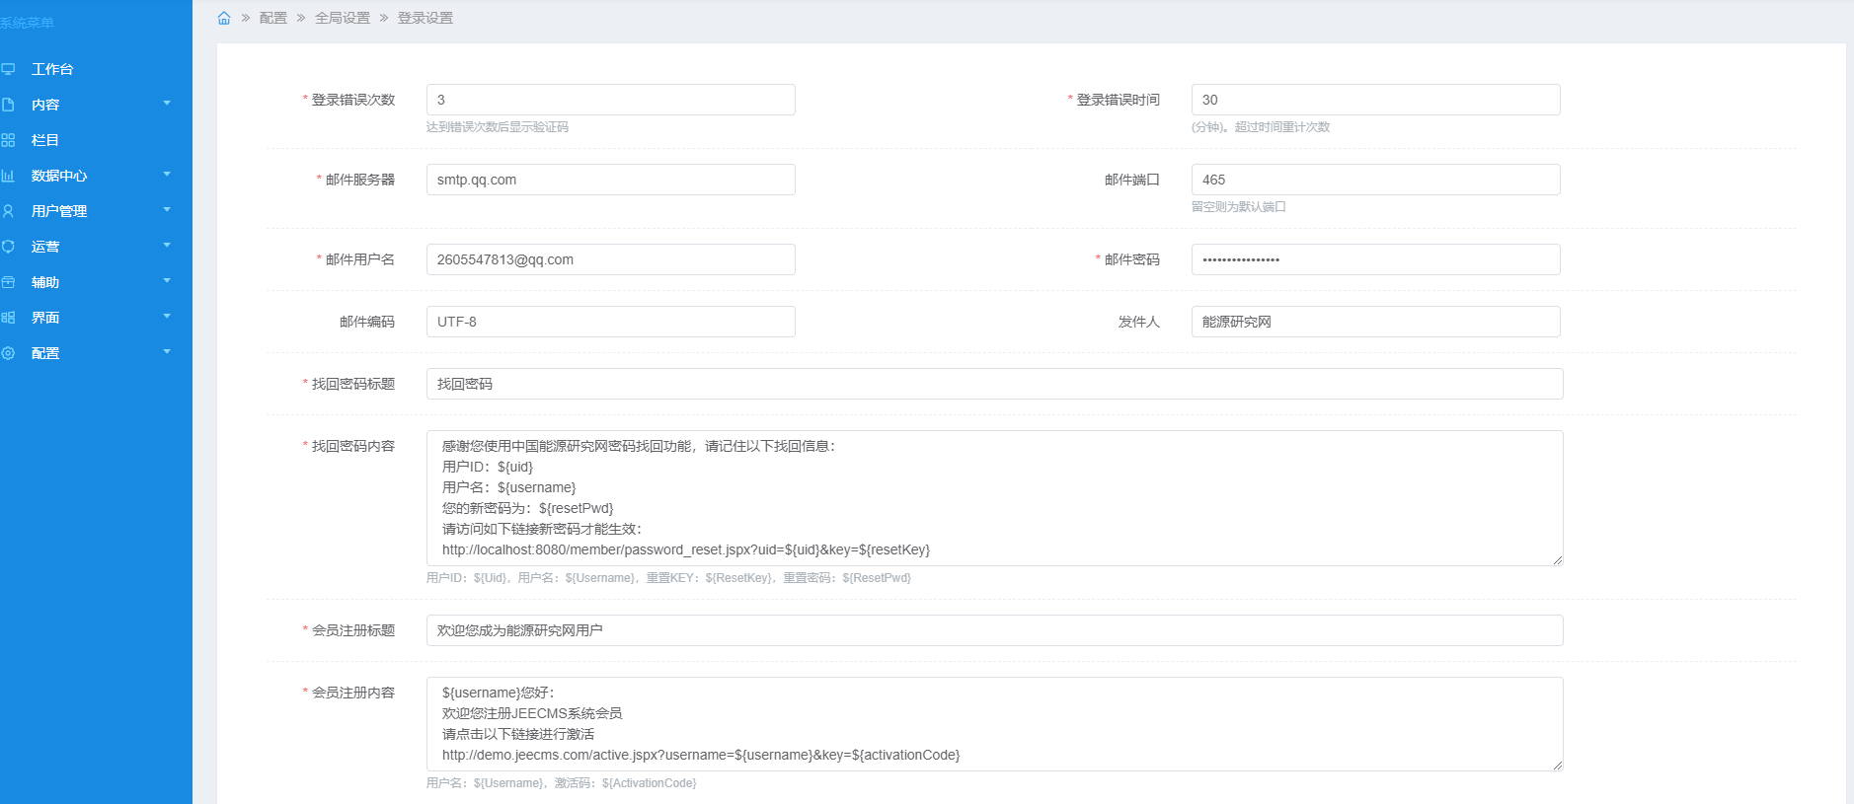Click the 配置 gear icon in sidebar
The image size is (1854, 804).
(x=8, y=353)
